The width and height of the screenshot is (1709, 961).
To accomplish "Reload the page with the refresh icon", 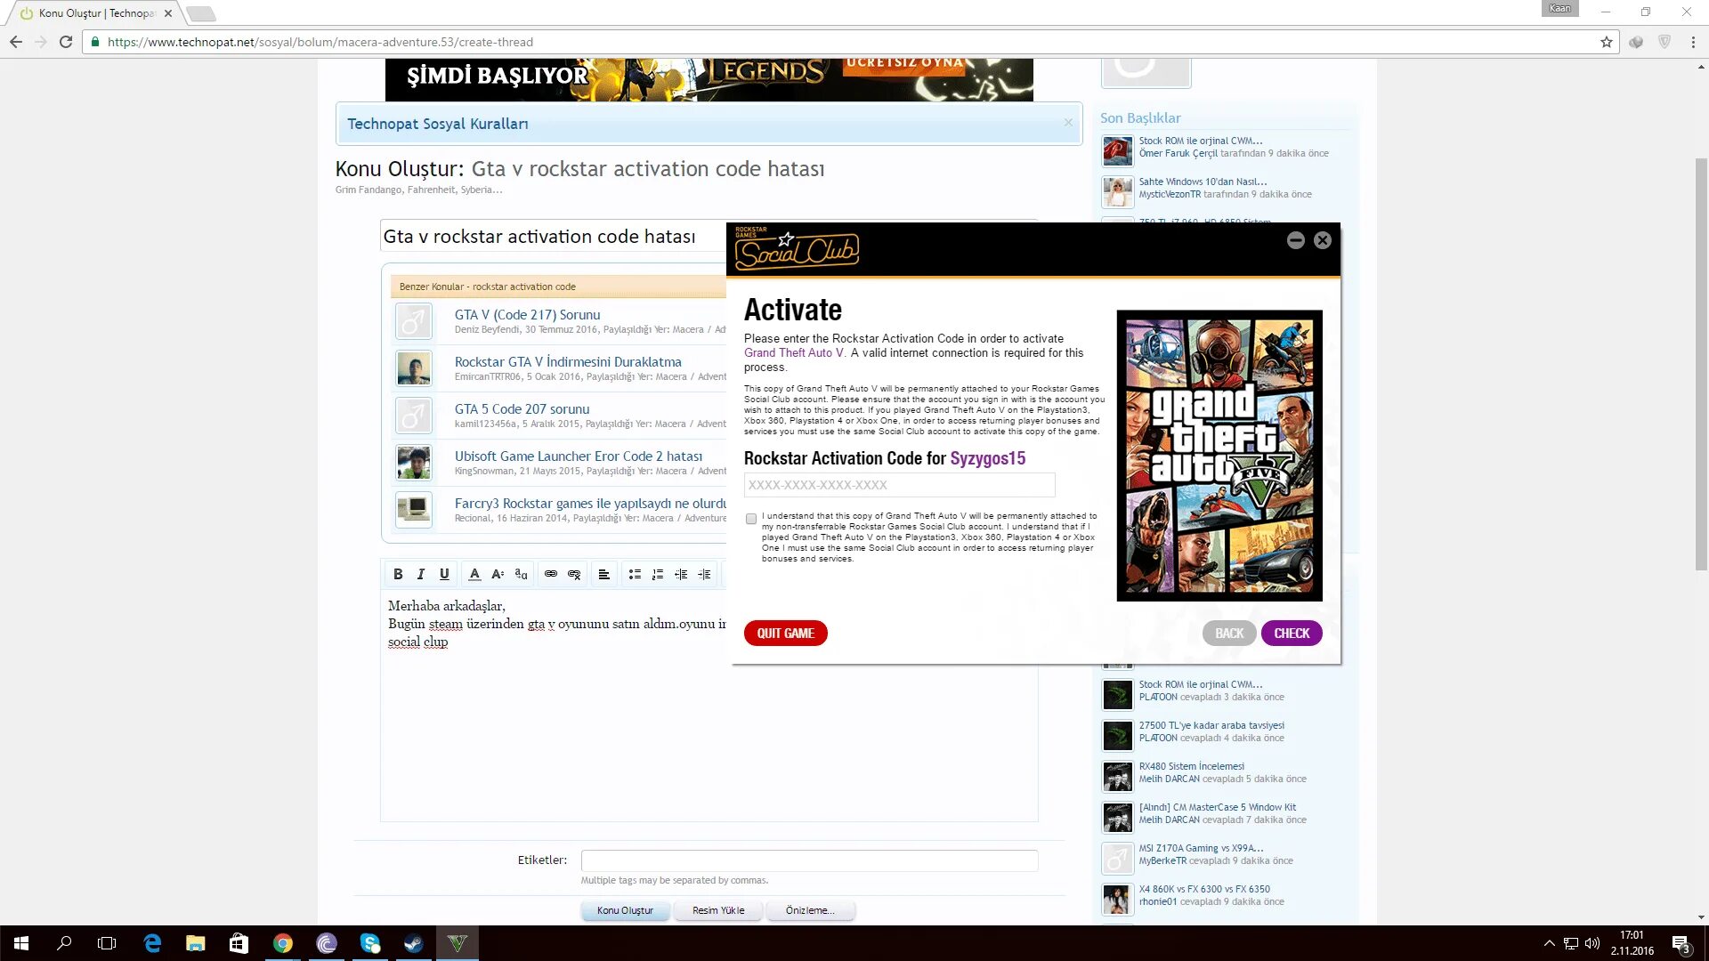I will click(66, 42).
